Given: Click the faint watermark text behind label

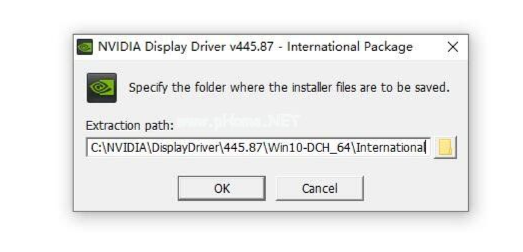Looking at the screenshot, I should pyautogui.click(x=239, y=121).
